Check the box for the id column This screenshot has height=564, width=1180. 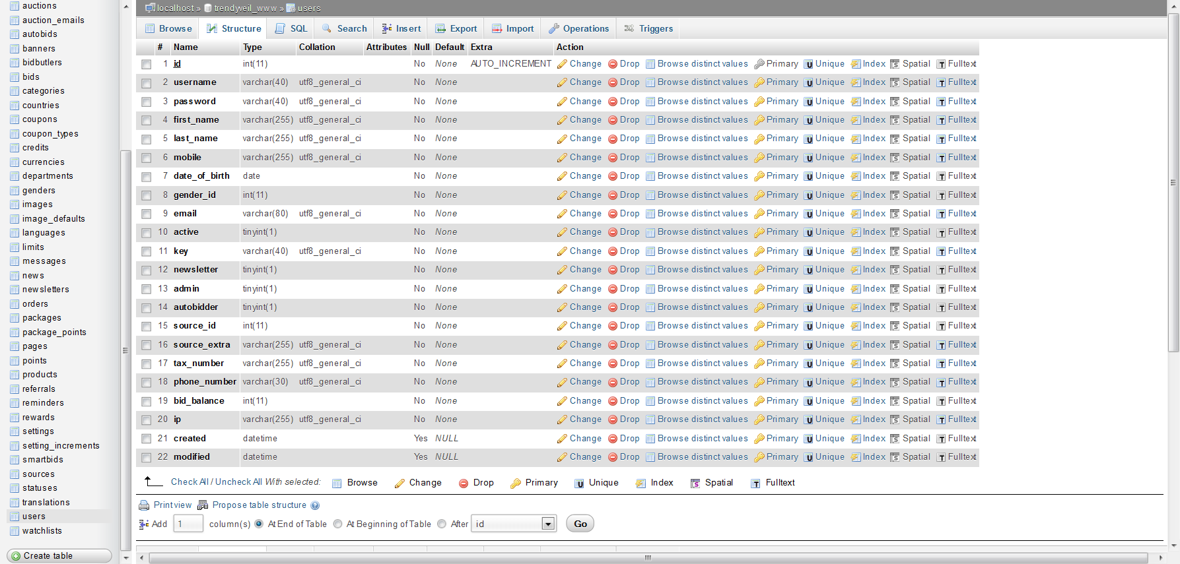pyautogui.click(x=146, y=65)
